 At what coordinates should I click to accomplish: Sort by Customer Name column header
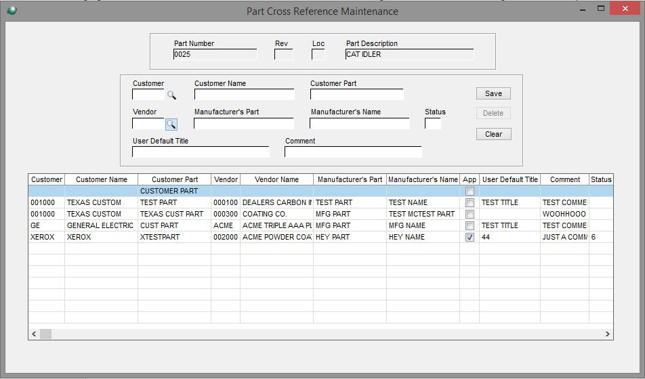[x=101, y=179]
